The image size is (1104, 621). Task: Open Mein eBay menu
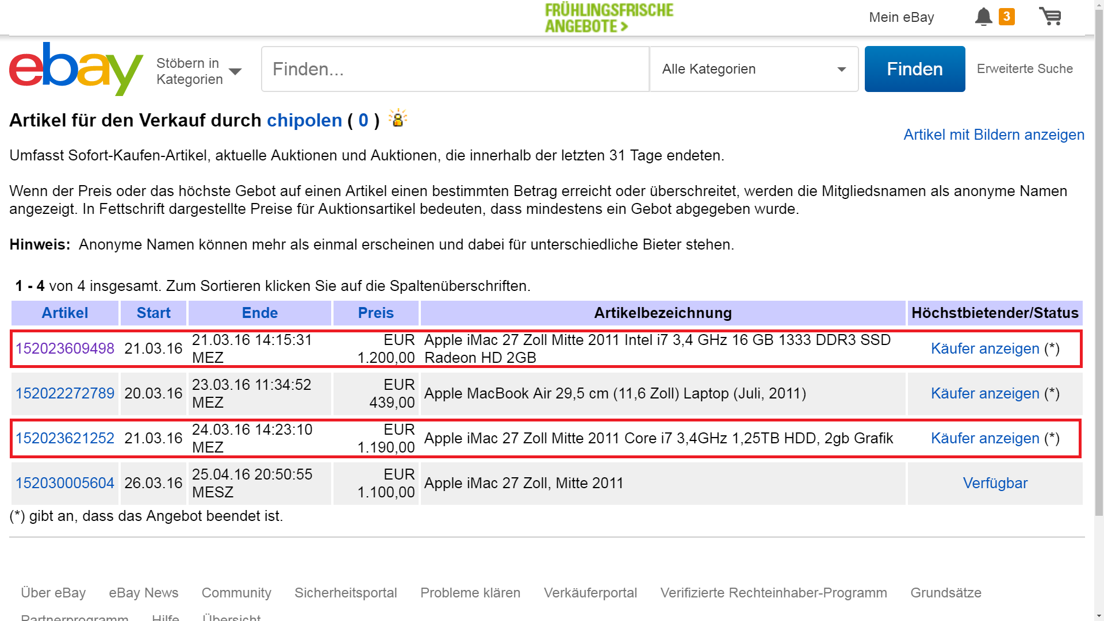click(901, 17)
